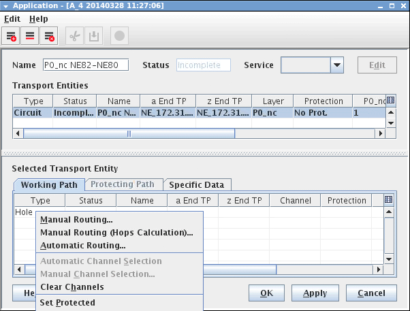Select the Working Path tab
The image size is (410, 311).
(49, 184)
